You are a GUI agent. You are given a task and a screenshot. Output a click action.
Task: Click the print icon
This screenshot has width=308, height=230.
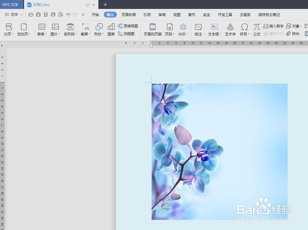(x=53, y=15)
